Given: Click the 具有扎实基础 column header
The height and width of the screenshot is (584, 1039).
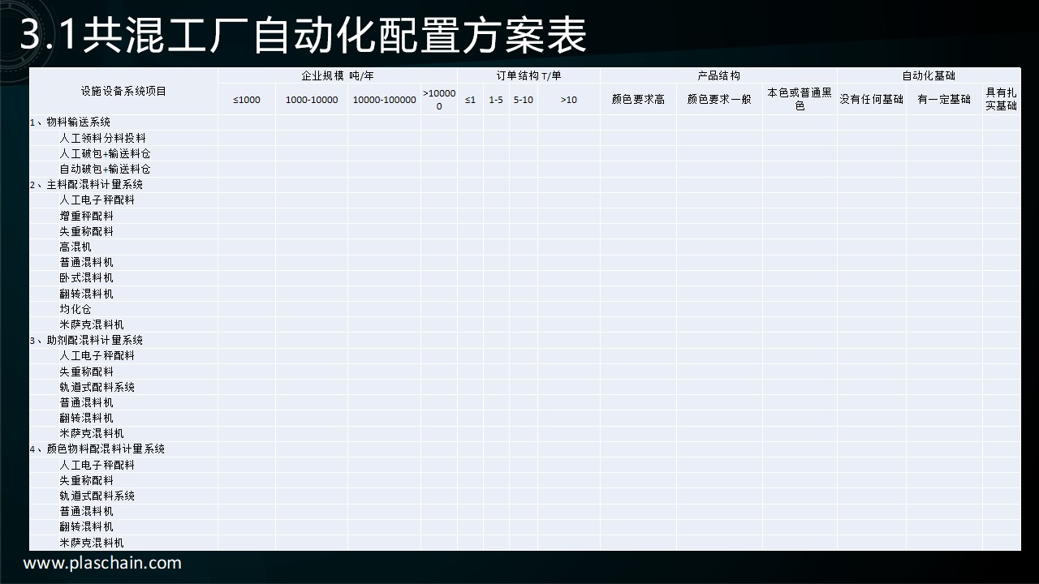Looking at the screenshot, I should [x=1001, y=99].
